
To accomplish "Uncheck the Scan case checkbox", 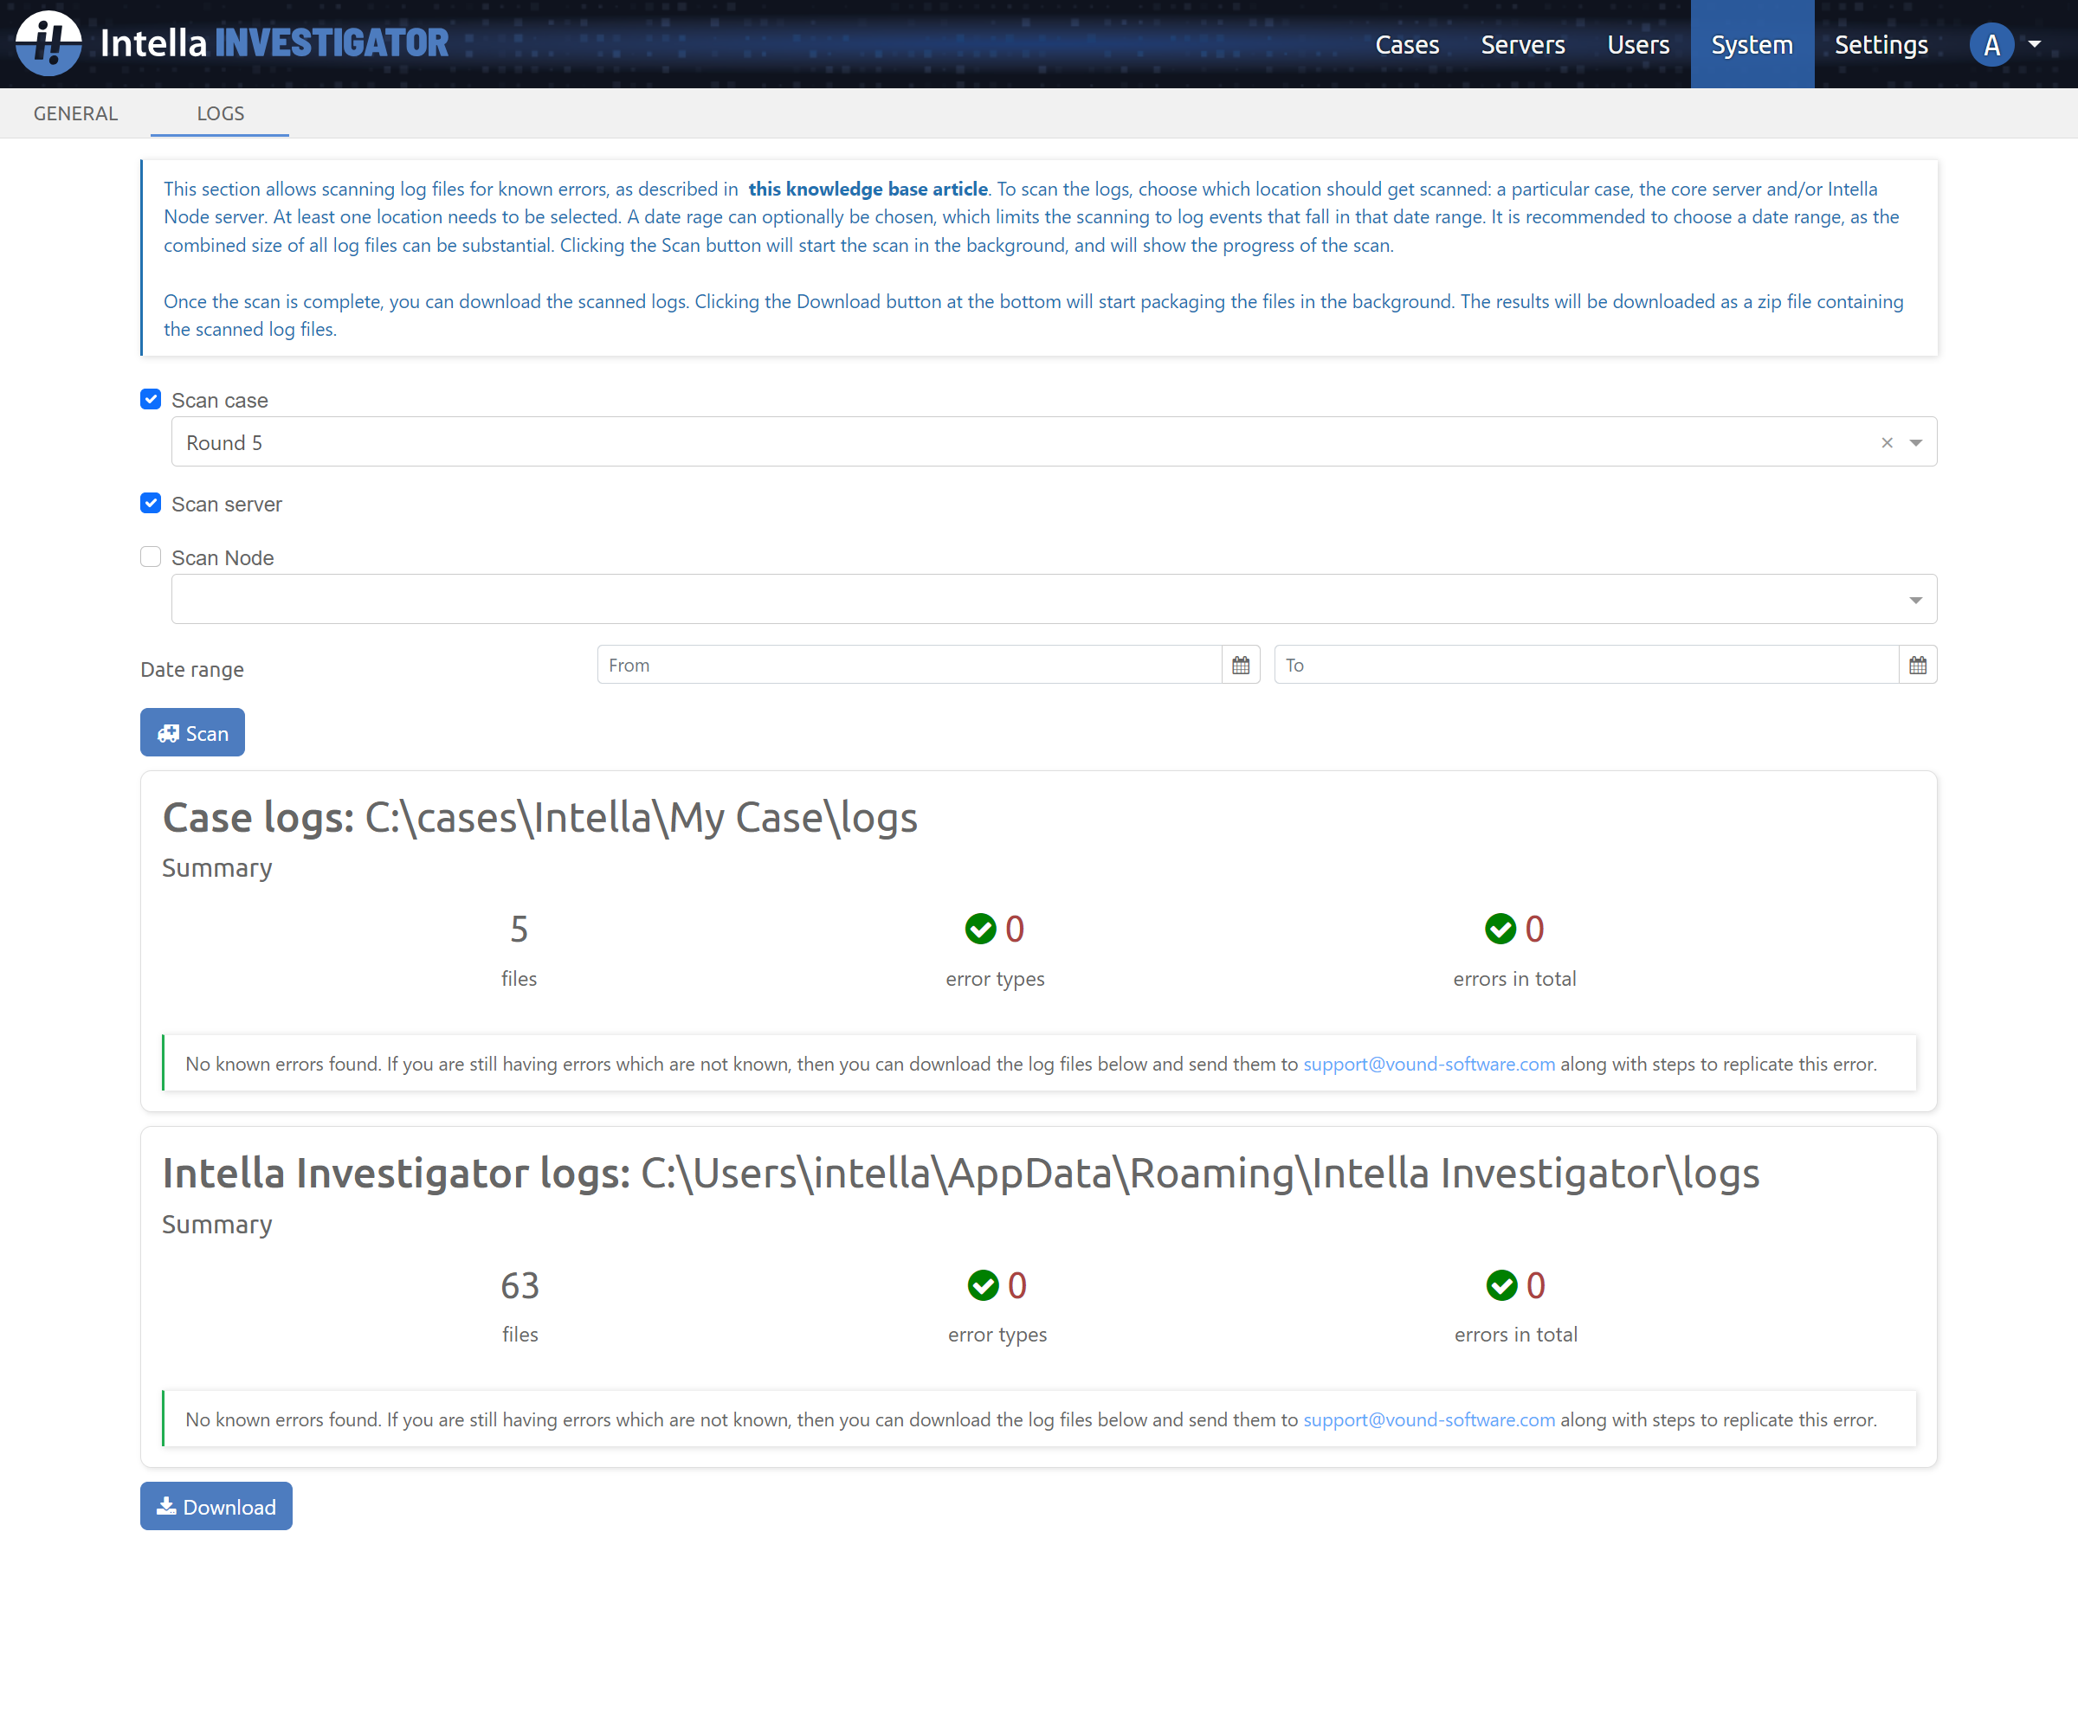I will click(x=151, y=400).
